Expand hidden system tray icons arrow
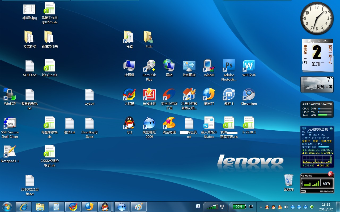The image size is (340, 212). coord(261,207)
